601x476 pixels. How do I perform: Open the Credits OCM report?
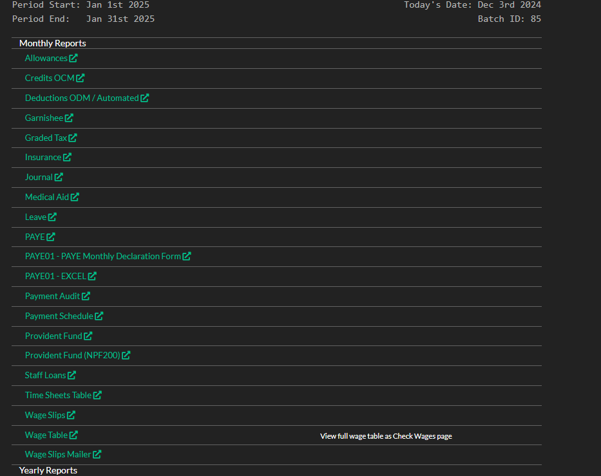(50, 78)
